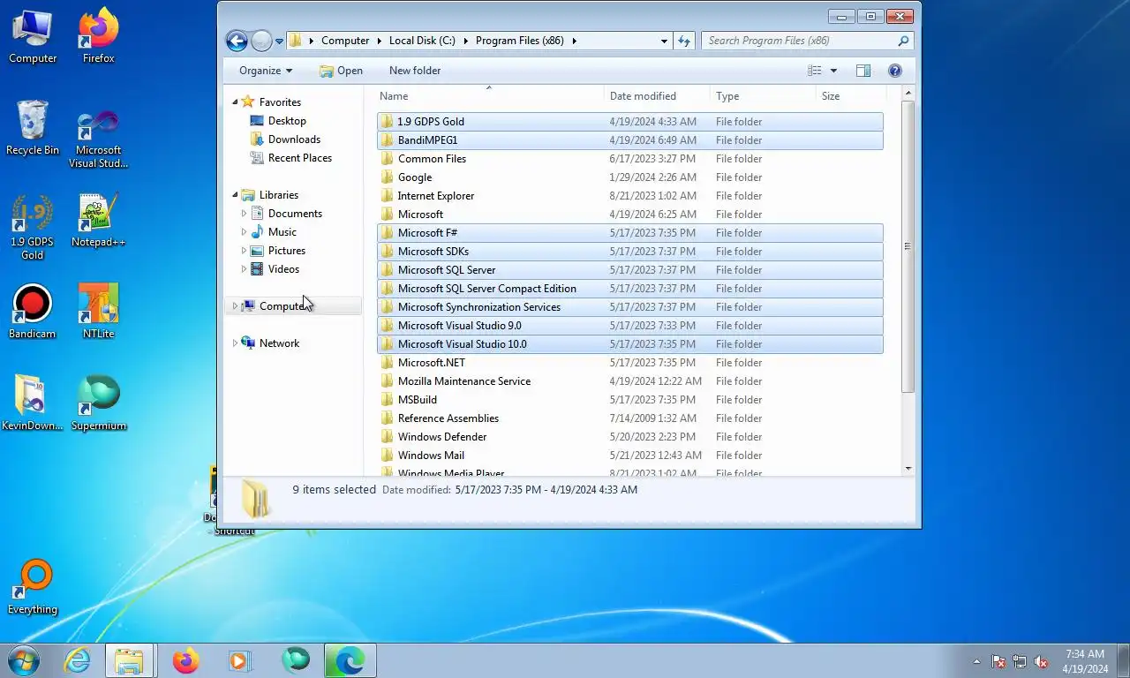
Task: Click the Windows Start button
Action: [x=23, y=659]
